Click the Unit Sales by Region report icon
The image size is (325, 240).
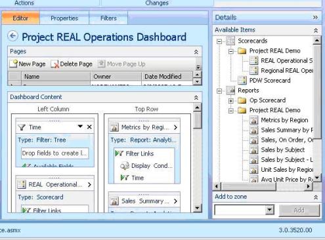tap(253, 170)
